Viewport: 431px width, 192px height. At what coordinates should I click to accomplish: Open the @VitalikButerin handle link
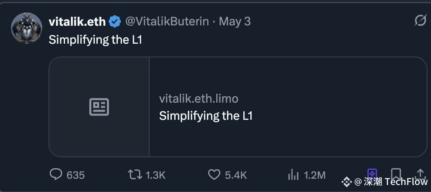tap(167, 21)
